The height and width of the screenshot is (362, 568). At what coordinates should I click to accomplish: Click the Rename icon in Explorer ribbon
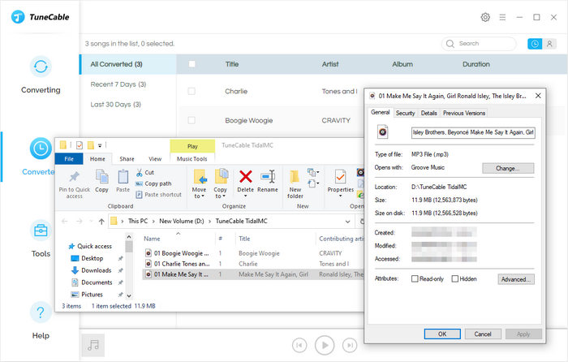pyautogui.click(x=268, y=176)
